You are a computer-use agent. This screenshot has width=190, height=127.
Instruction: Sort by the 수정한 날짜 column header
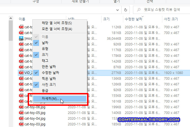pos(134,19)
